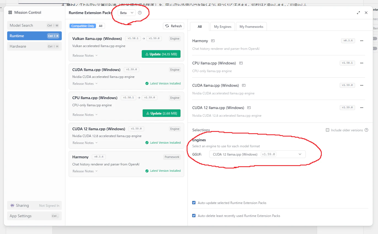Uncheck Auto-delete least recently used packs

click(x=194, y=216)
